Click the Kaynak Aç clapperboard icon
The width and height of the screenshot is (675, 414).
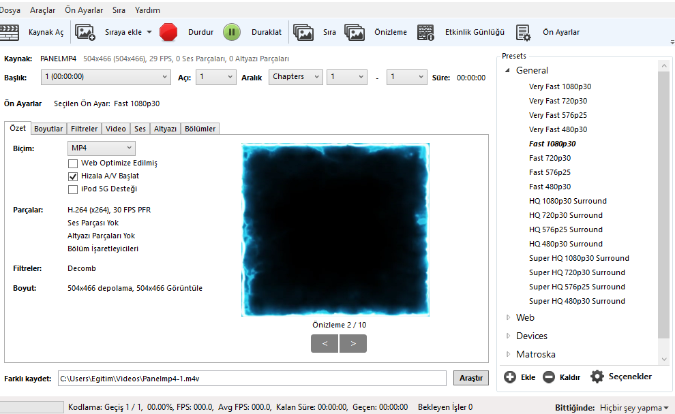(9, 32)
